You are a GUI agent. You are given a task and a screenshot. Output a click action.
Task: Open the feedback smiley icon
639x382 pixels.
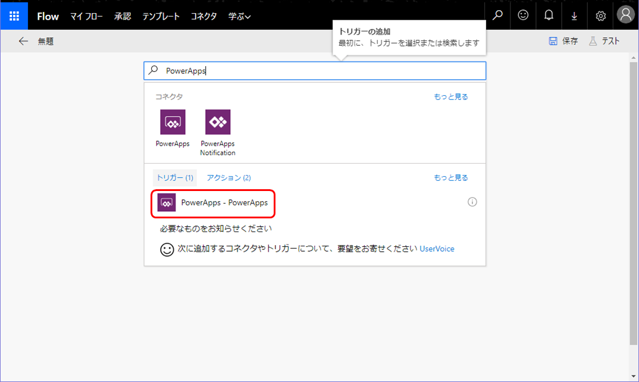point(523,15)
